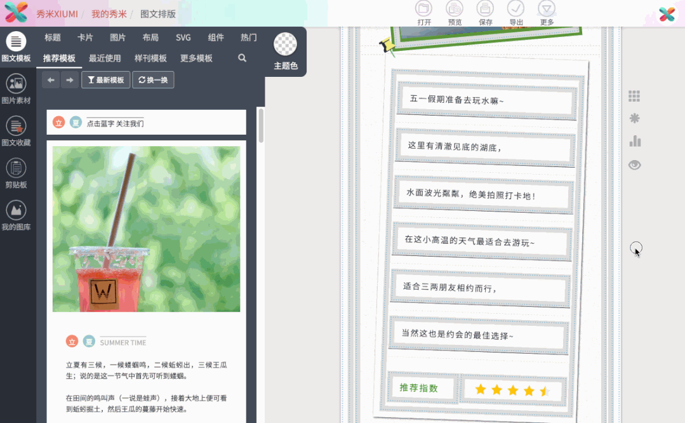685x423 pixels.
Task: Switch to 推荐模板 tab
Action: 59,58
